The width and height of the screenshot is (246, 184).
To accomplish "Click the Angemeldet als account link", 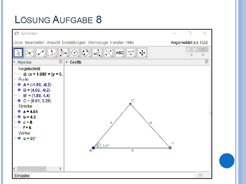I will pos(189,43).
